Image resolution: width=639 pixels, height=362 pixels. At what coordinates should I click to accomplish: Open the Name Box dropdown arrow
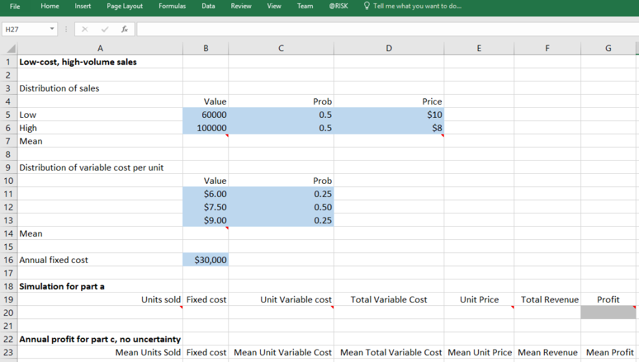coord(52,28)
